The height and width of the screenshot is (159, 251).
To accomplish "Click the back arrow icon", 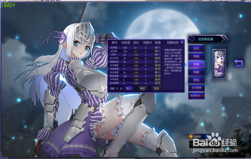I will [x=238, y=63].
